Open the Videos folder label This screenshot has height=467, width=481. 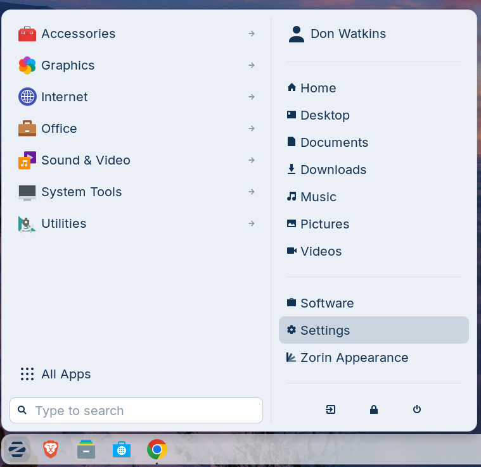point(321,251)
